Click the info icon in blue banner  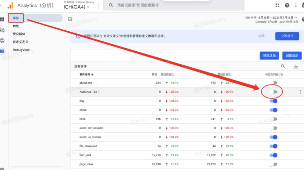[78, 36]
